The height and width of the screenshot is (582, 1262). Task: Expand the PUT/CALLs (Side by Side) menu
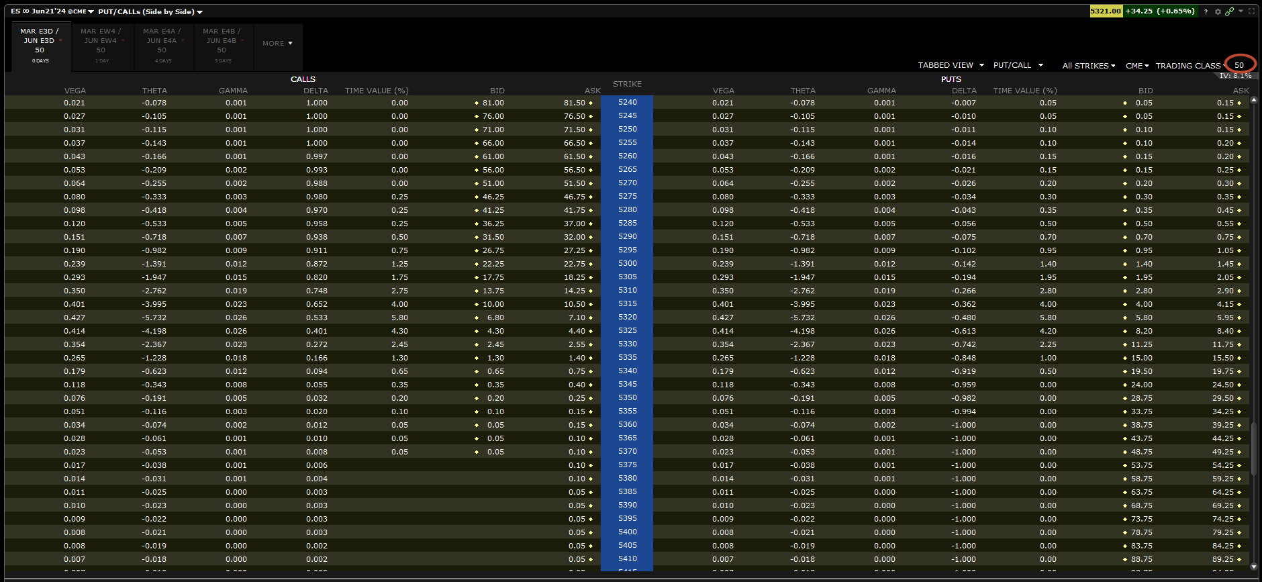coord(150,11)
